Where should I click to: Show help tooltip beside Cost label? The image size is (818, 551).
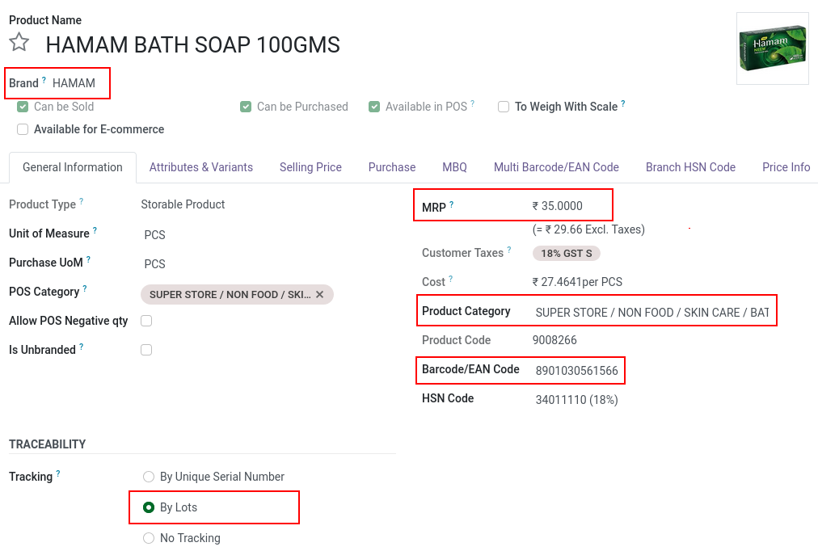[451, 279]
